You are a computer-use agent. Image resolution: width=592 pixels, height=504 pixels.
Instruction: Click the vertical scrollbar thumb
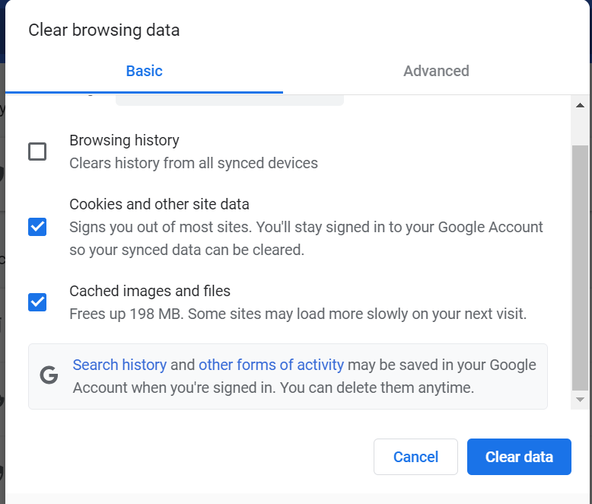(x=580, y=266)
